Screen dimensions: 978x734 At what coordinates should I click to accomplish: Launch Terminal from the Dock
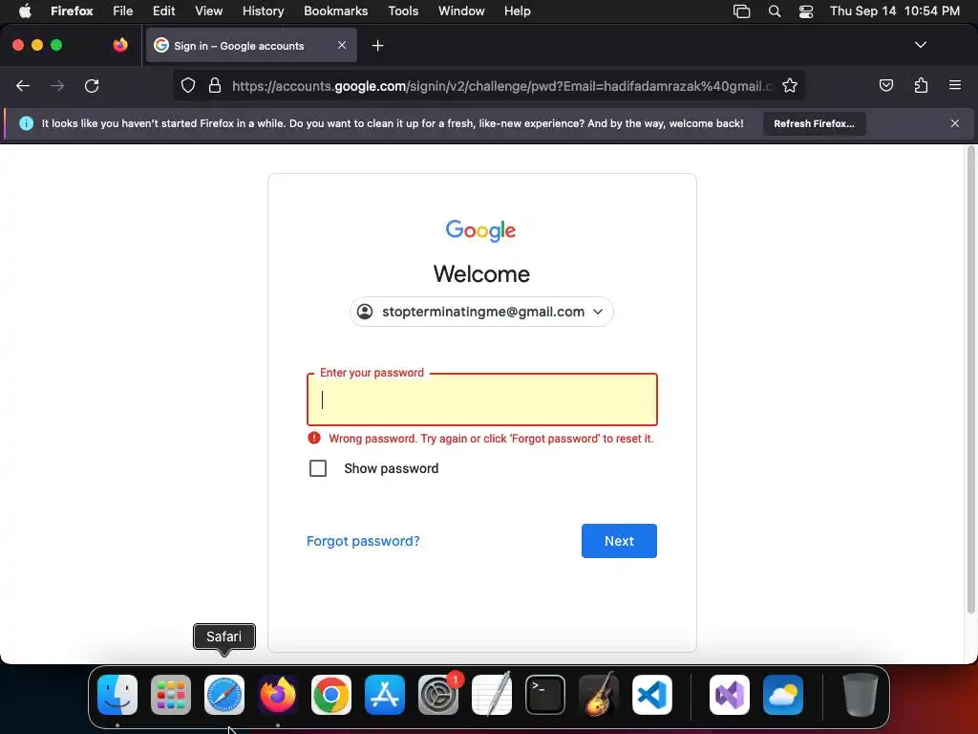[545, 694]
